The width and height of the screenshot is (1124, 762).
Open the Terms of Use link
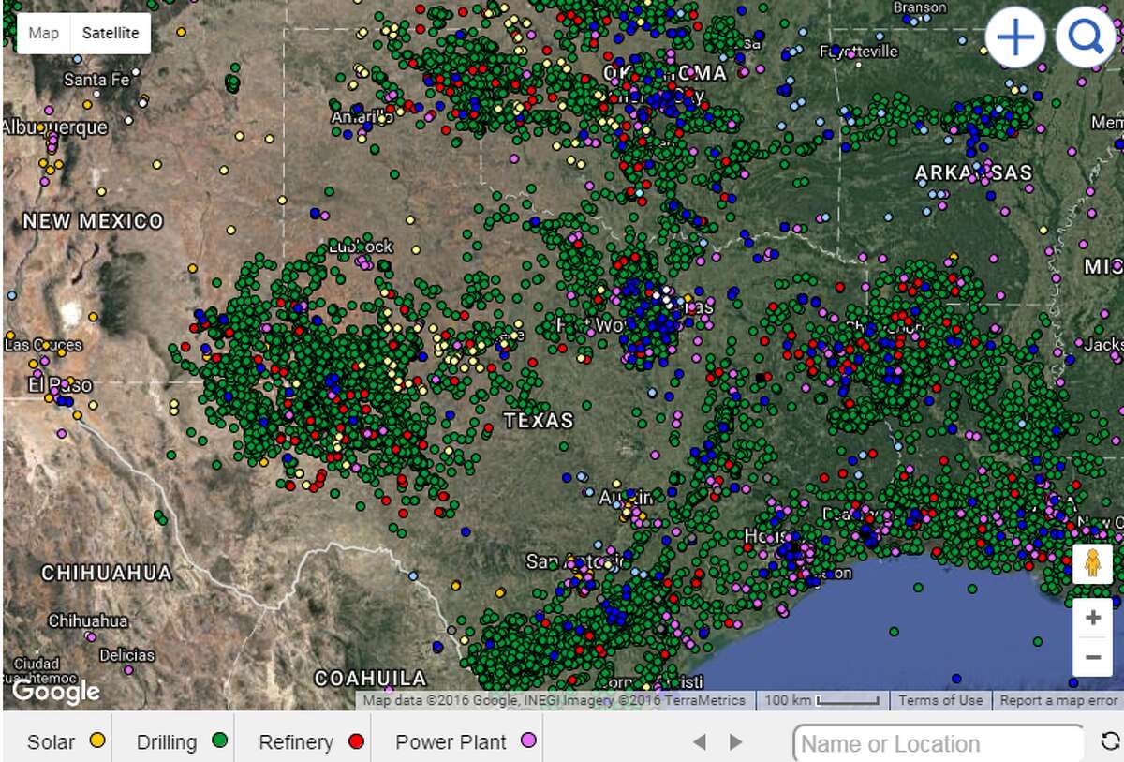[939, 700]
